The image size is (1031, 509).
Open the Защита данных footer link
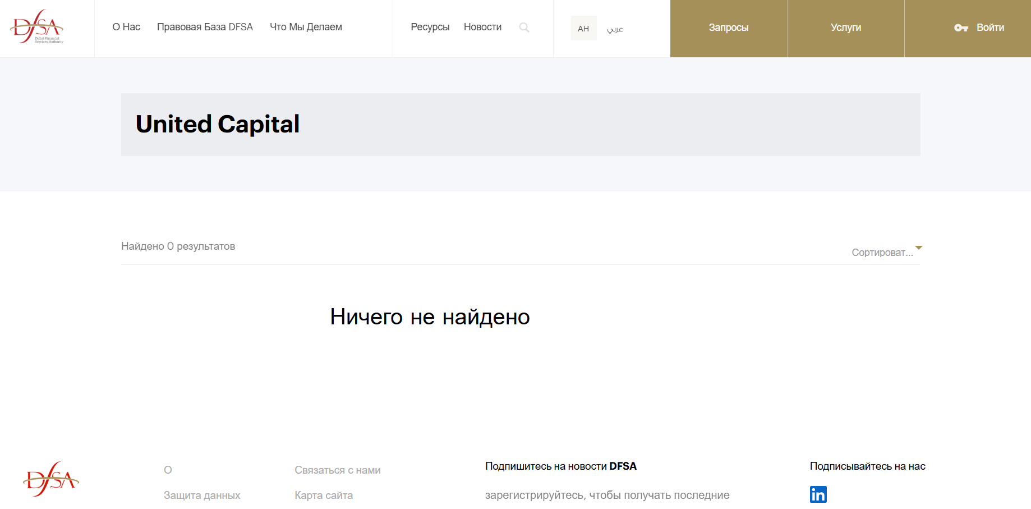pyautogui.click(x=202, y=496)
